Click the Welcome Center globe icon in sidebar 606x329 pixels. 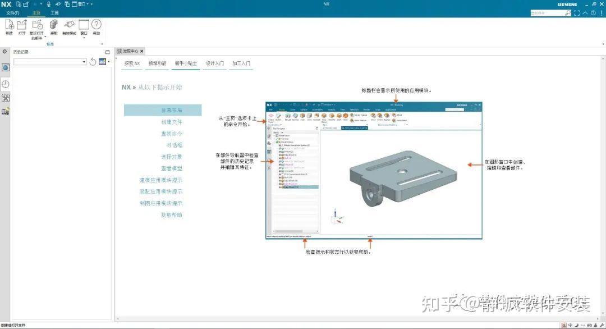click(5, 67)
